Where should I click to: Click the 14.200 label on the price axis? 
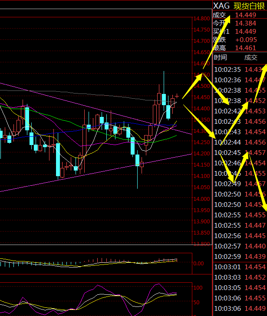click(201, 154)
